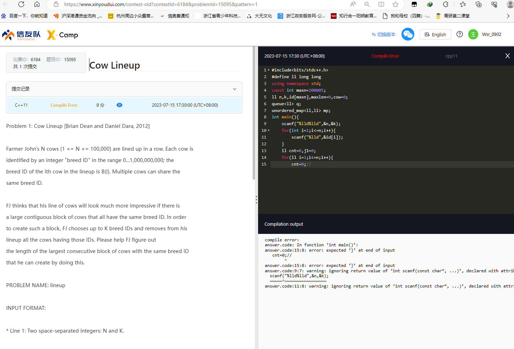Click the submission timestamp 2023-07-15 17:30:00
This screenshot has height=349, width=514.
pos(185,105)
